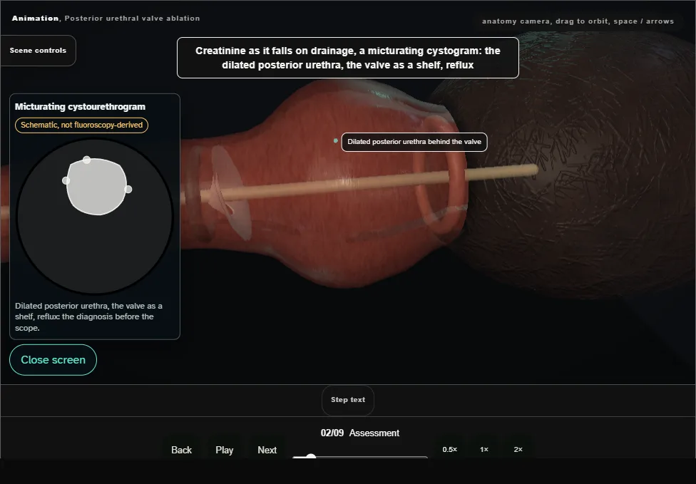Viewport: 696px width, 484px height.
Task: Click the 'Schematic, not fluoroscopy-derived' badge
Action: (82, 125)
